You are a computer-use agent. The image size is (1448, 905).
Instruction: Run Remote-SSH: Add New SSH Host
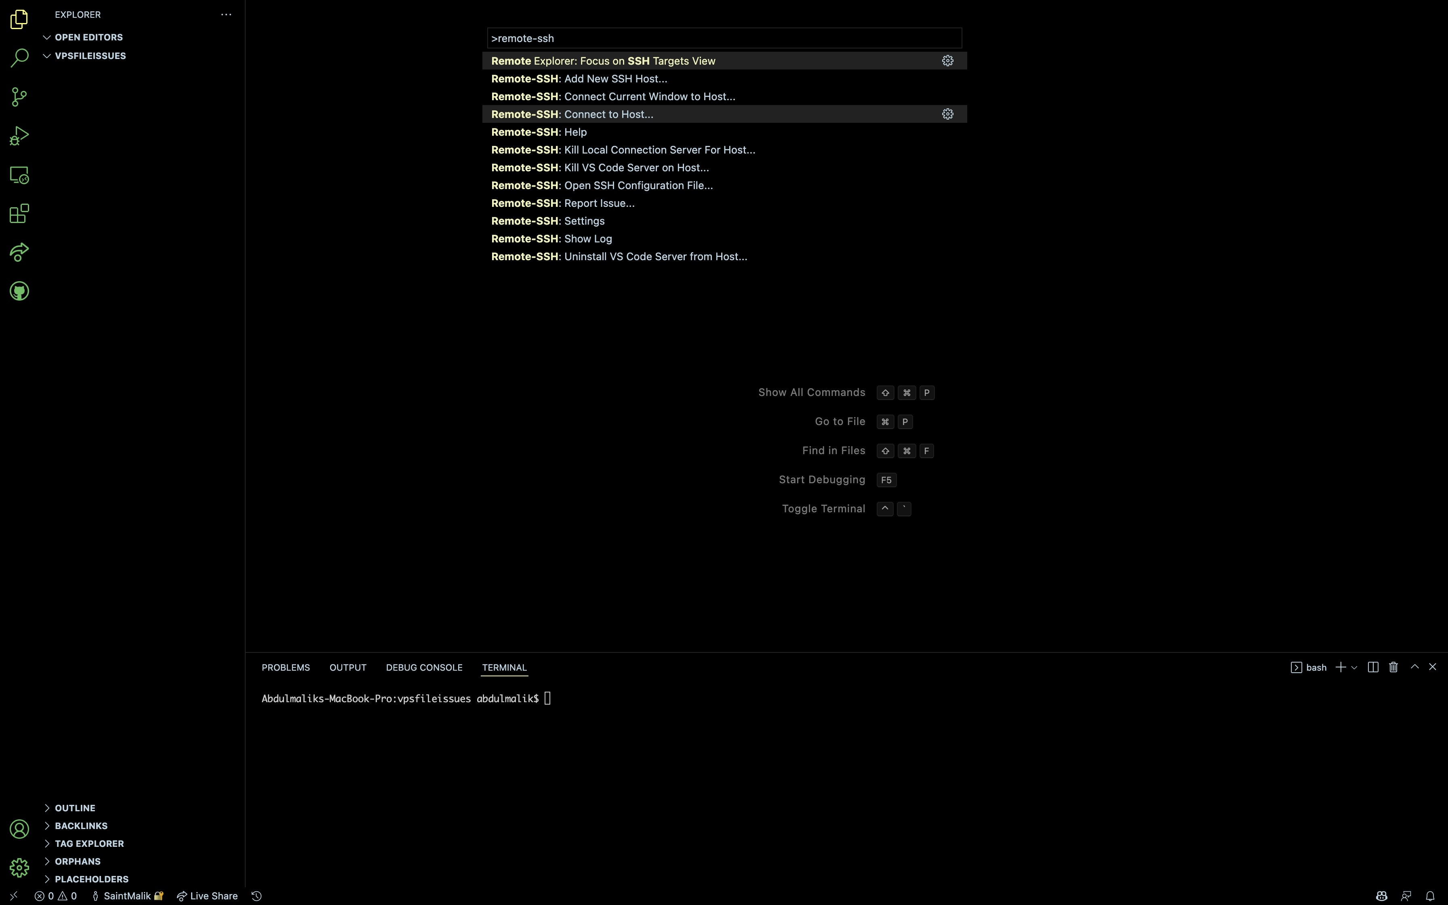coord(724,78)
